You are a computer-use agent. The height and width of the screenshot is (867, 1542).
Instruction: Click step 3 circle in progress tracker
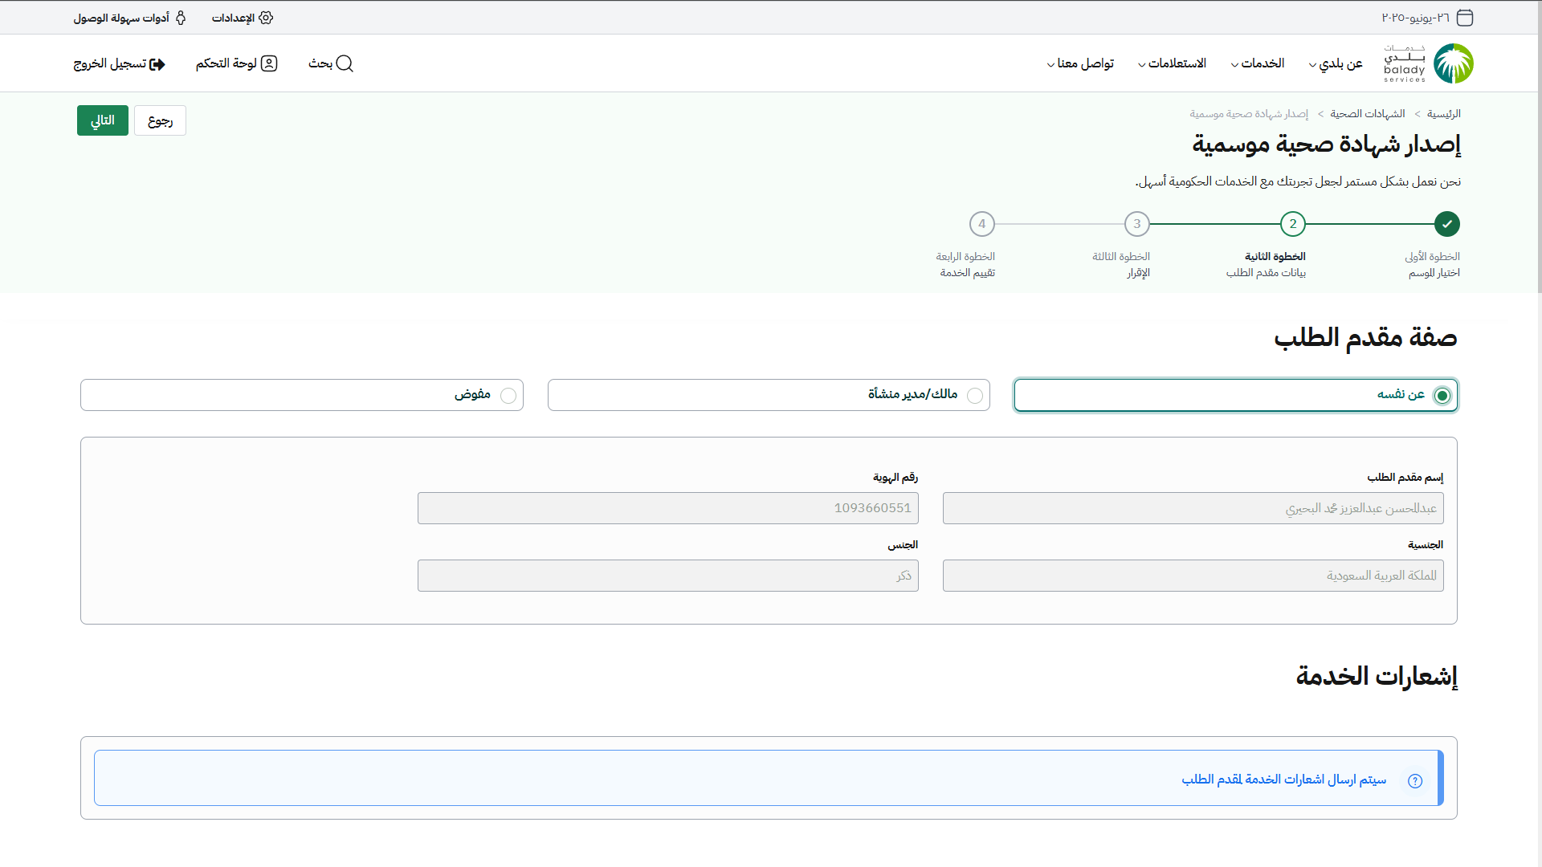pos(1136,224)
